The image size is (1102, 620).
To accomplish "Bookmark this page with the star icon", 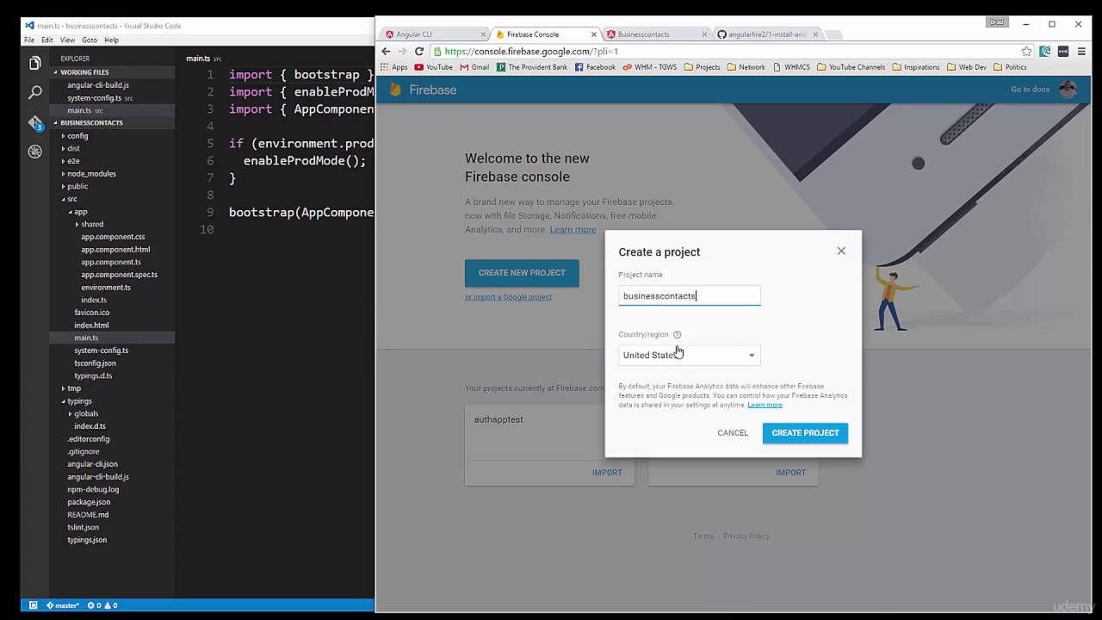I will pos(1026,52).
